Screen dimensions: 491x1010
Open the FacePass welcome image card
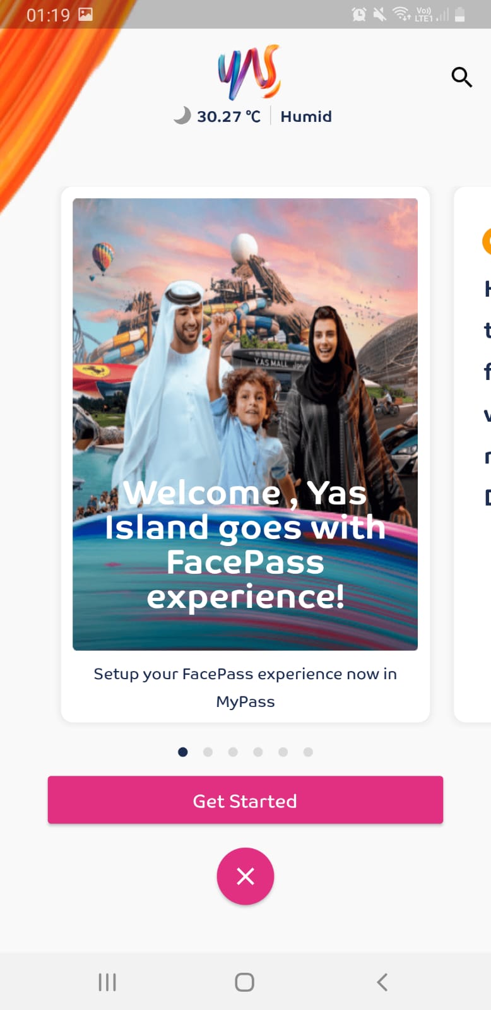click(x=245, y=424)
